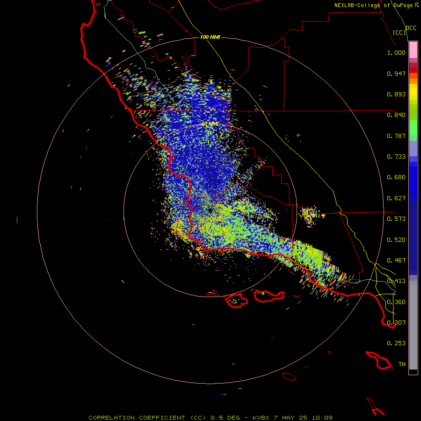
Task: Click the 0.307 legend value
Action: point(396,323)
